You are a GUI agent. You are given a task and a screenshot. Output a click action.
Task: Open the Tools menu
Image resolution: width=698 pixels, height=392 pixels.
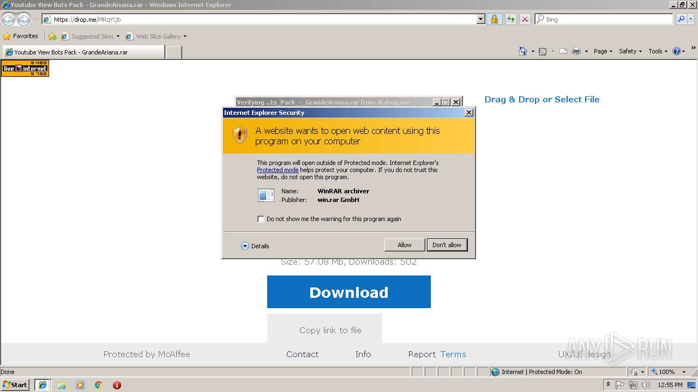(x=658, y=51)
